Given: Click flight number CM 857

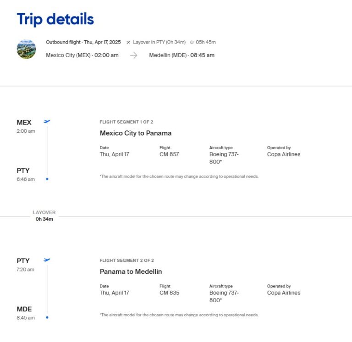Looking at the screenshot, I should 169,154.
